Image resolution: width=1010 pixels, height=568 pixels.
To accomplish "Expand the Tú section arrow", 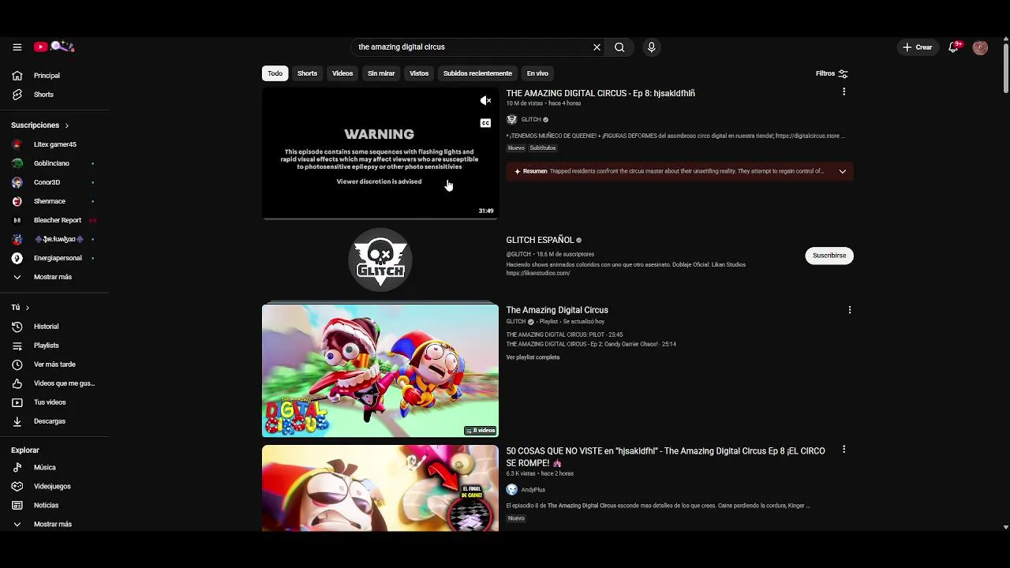I will point(27,308).
